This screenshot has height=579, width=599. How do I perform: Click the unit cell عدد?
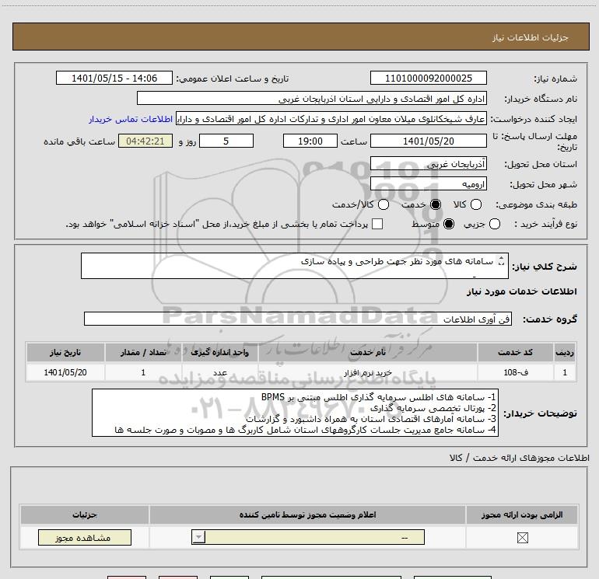pyautogui.click(x=220, y=372)
